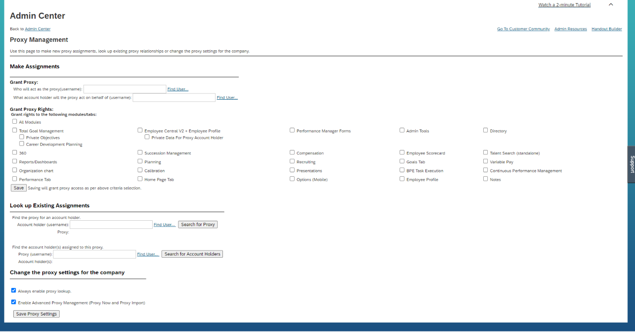Disable Always enable proxy lookup
This screenshot has height=332, width=635.
[13, 290]
